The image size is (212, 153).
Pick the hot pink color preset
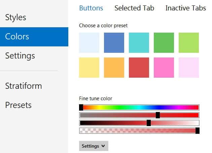pos(164,68)
